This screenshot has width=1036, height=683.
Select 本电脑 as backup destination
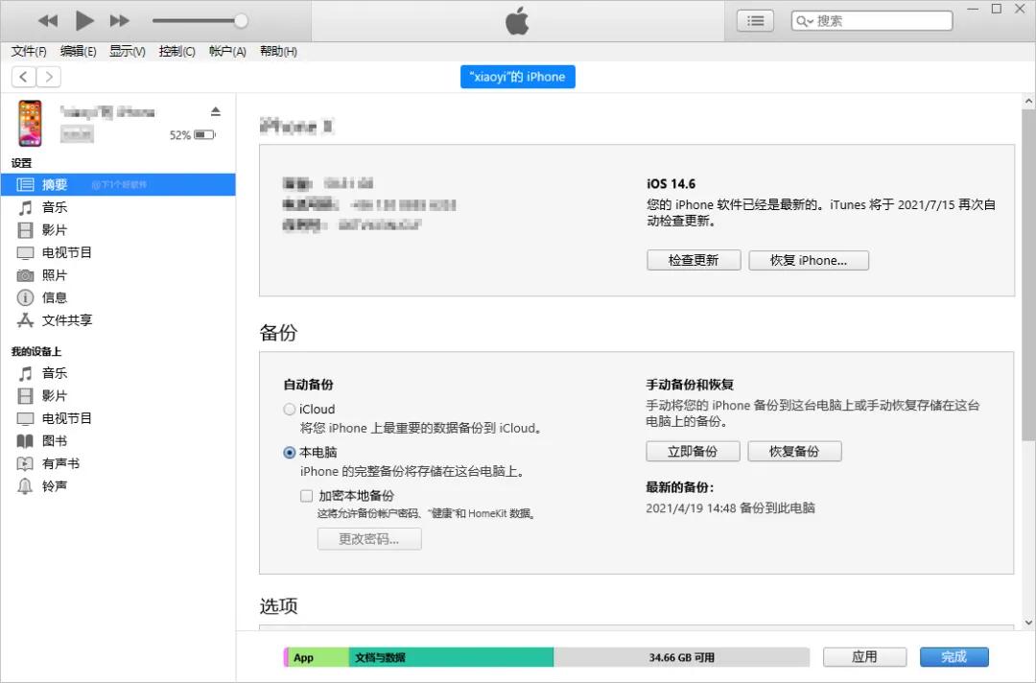pos(289,452)
